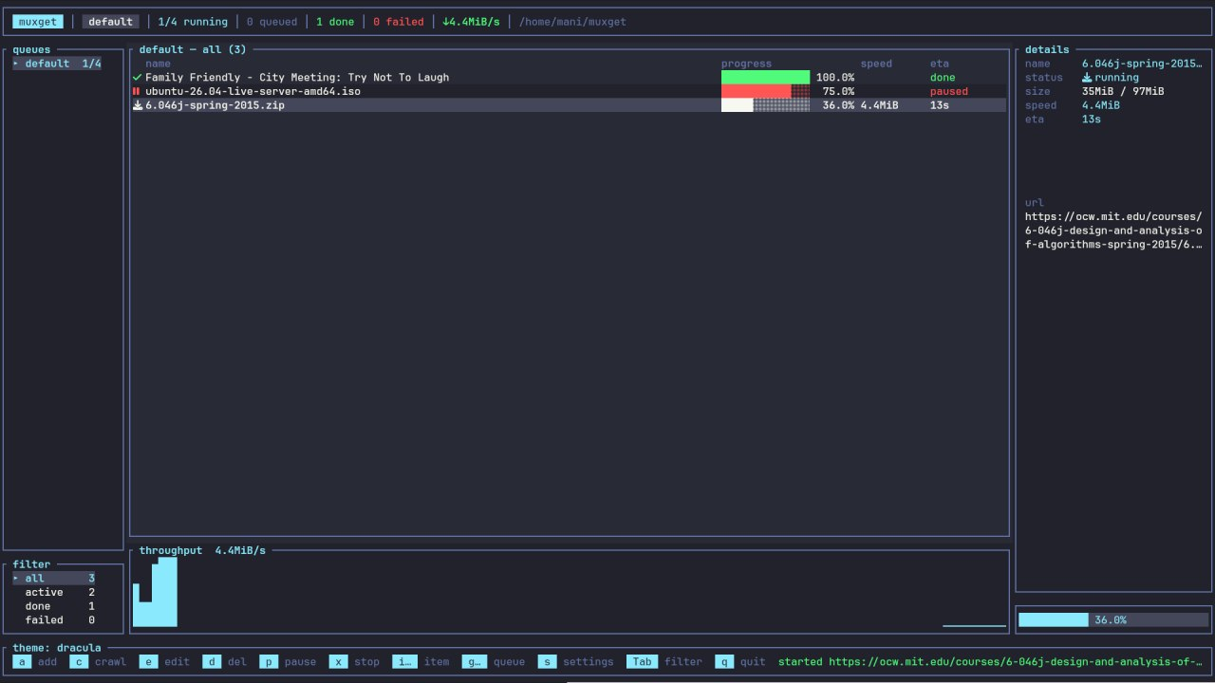1215x683 pixels.
Task: Click the 'e' edit key badge
Action: [148, 662]
